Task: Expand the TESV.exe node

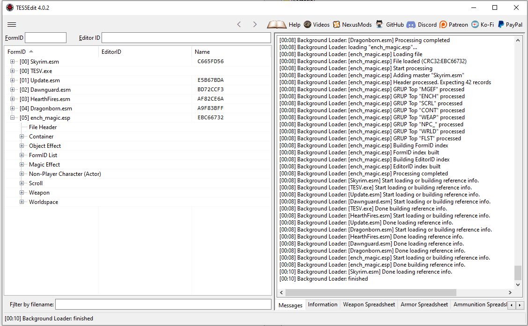Action: coord(13,71)
